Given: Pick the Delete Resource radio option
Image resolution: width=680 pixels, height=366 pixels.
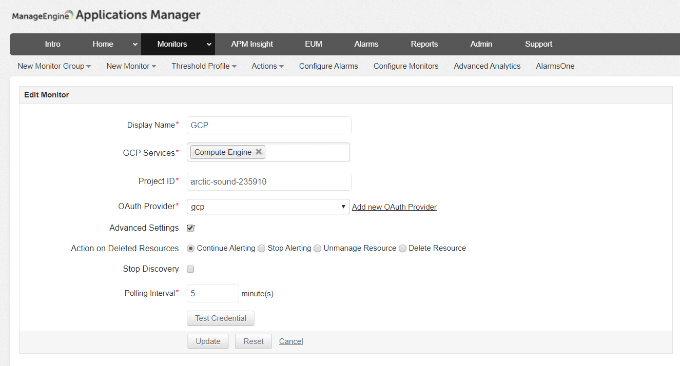Looking at the screenshot, I should pos(403,248).
